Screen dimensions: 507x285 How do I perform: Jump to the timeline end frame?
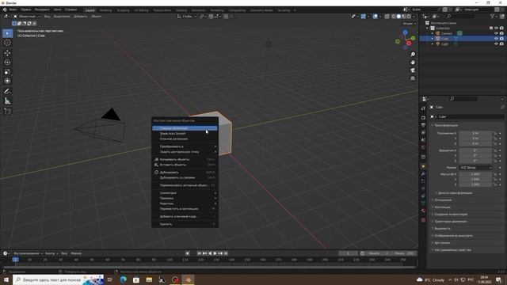(x=226, y=253)
